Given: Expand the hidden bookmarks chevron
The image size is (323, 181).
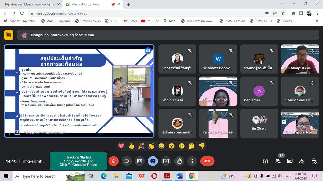Looking at the screenshot, I should 317,21.
